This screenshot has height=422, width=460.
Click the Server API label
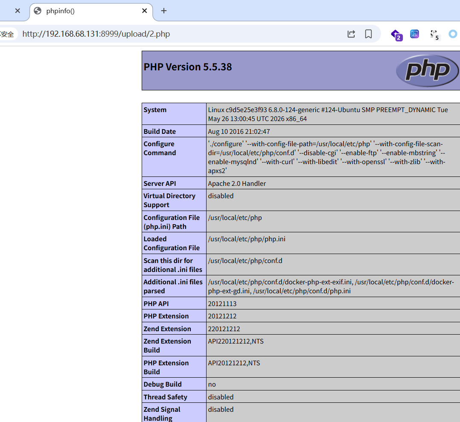[160, 183]
